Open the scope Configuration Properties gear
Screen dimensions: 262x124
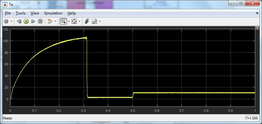tap(6, 22)
